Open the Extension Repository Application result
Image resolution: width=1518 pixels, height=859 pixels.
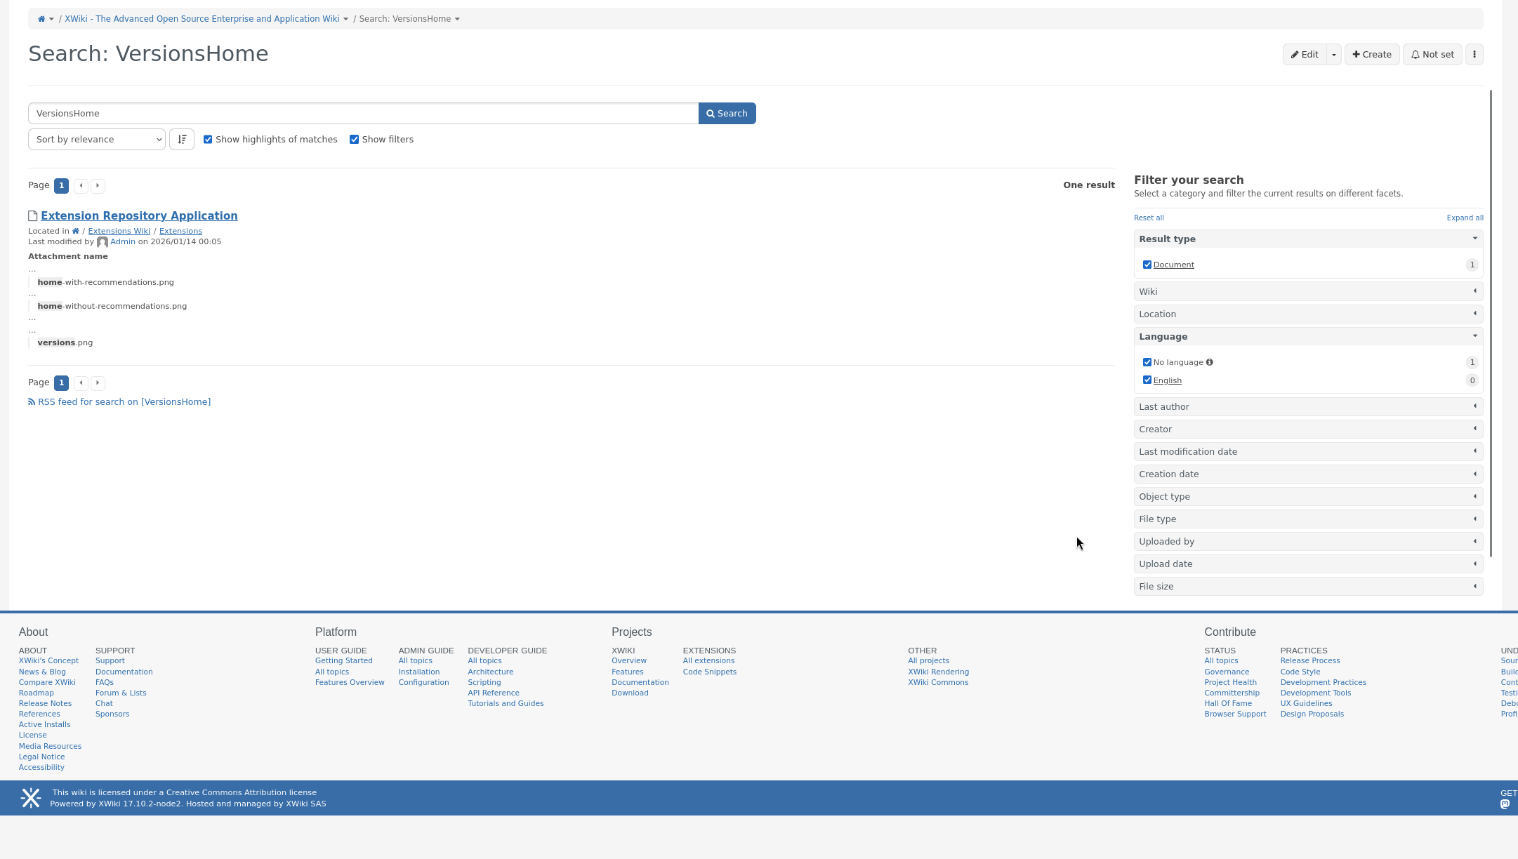(139, 215)
